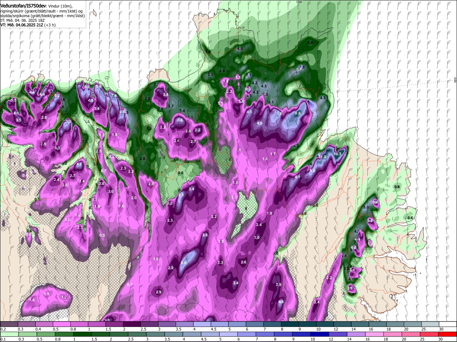Screen dimensions: 457x342
Task: Click the 'IT: Mið. 04. 06. 2025 18Z' initial time line
Action: [x=22, y=20]
